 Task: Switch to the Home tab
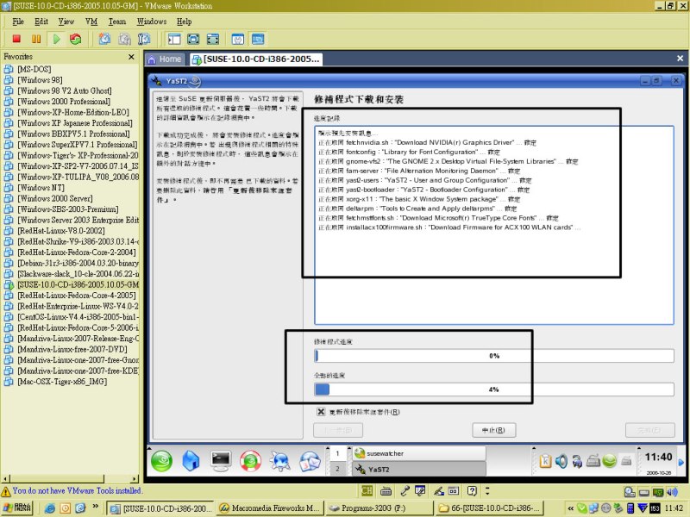click(165, 59)
